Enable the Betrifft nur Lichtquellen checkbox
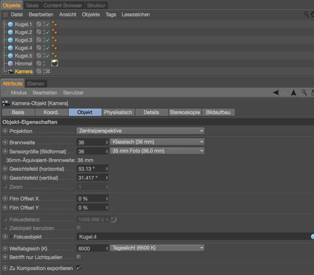Viewport: 314px width, 275px height. point(79,257)
